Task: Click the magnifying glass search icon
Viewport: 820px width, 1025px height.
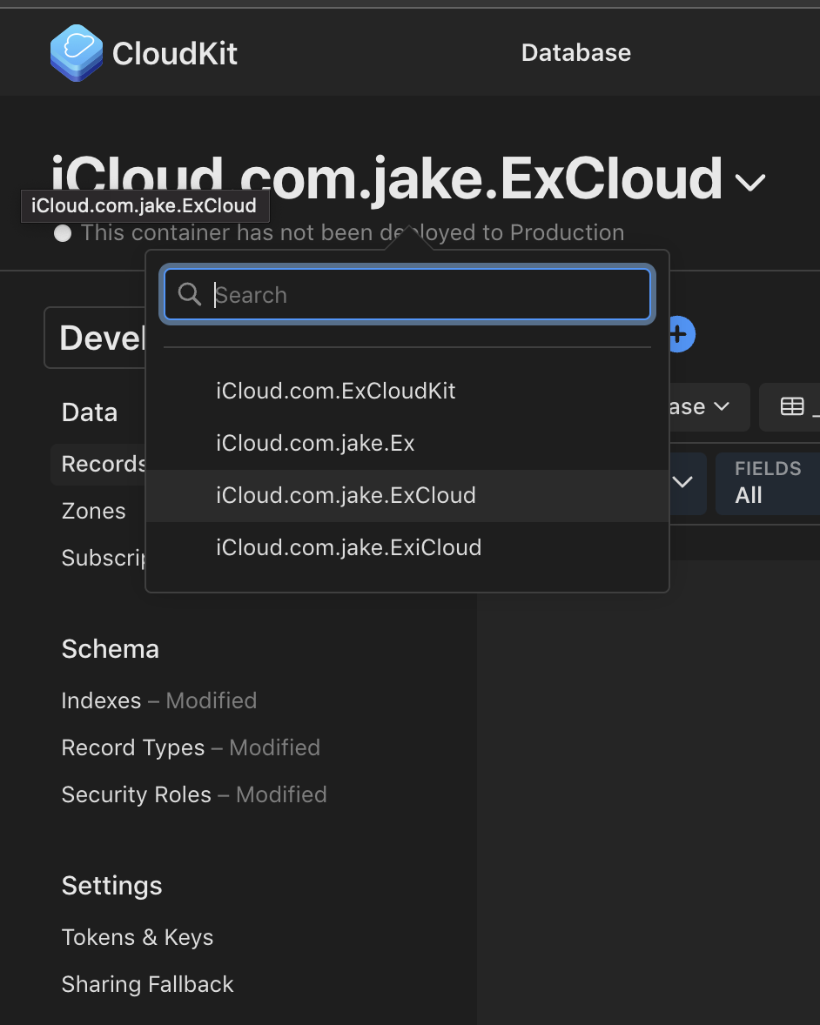Action: point(190,295)
